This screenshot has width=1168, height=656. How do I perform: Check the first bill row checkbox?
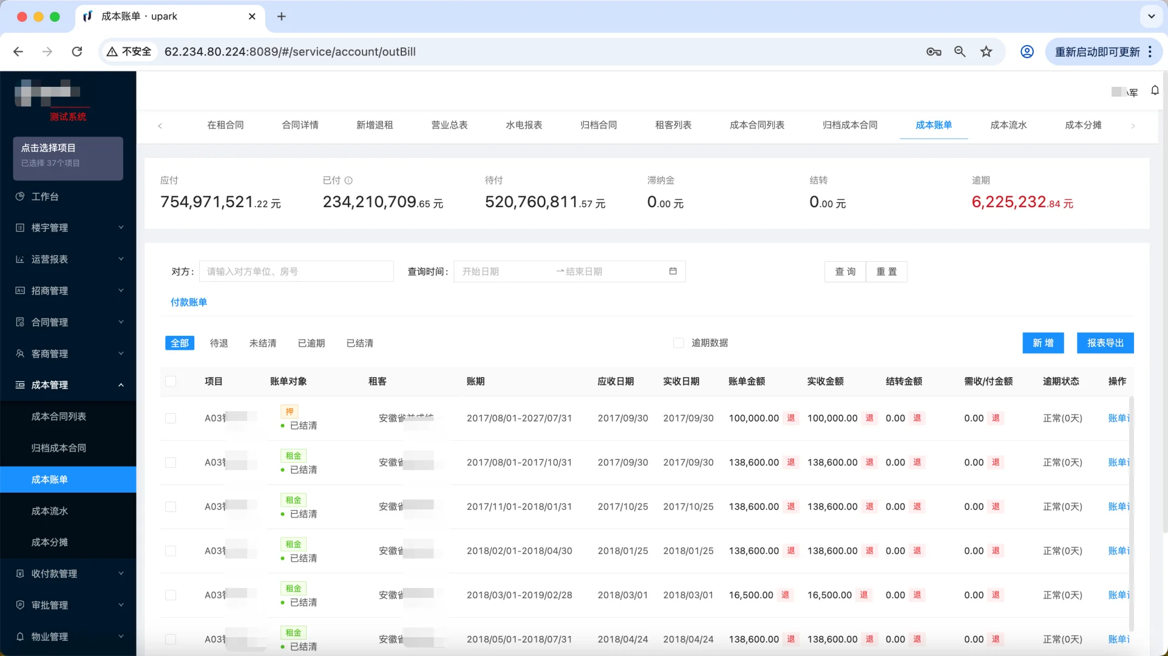tap(171, 419)
